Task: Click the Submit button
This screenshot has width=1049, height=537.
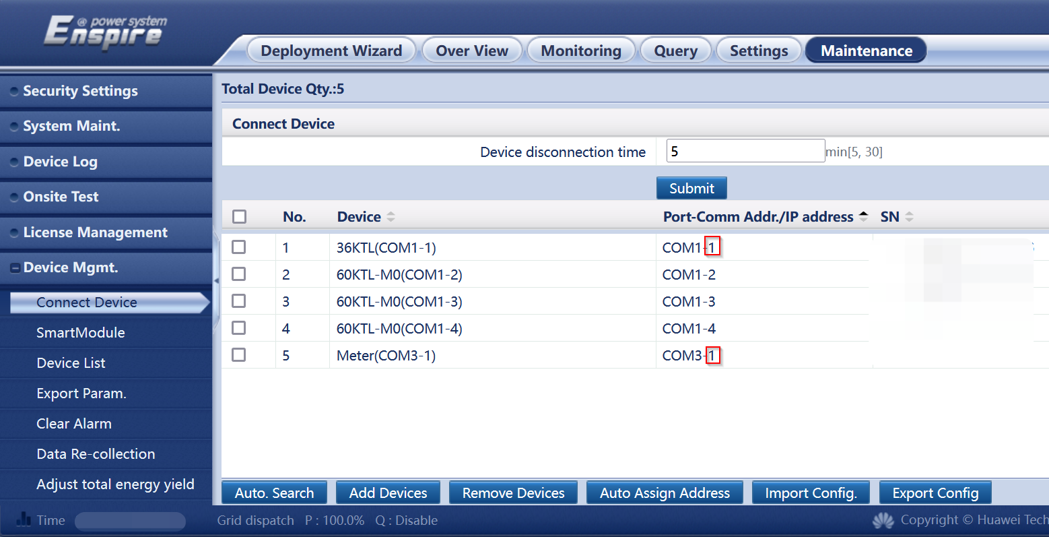Action: 691,189
